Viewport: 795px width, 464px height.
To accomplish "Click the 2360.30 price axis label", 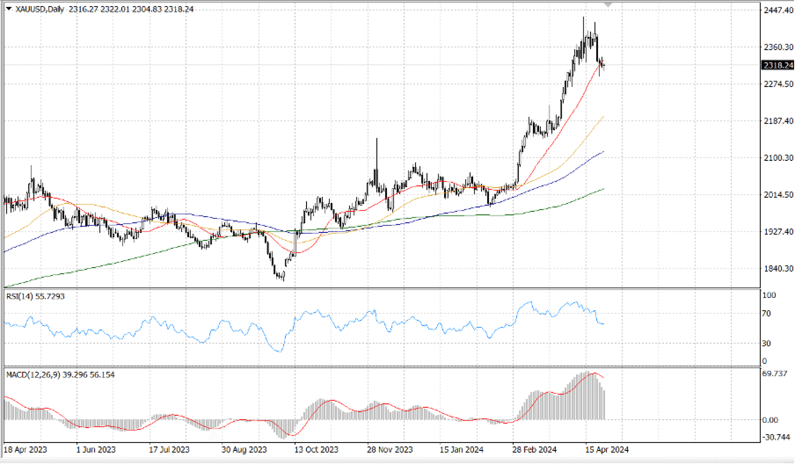I will coord(778,47).
